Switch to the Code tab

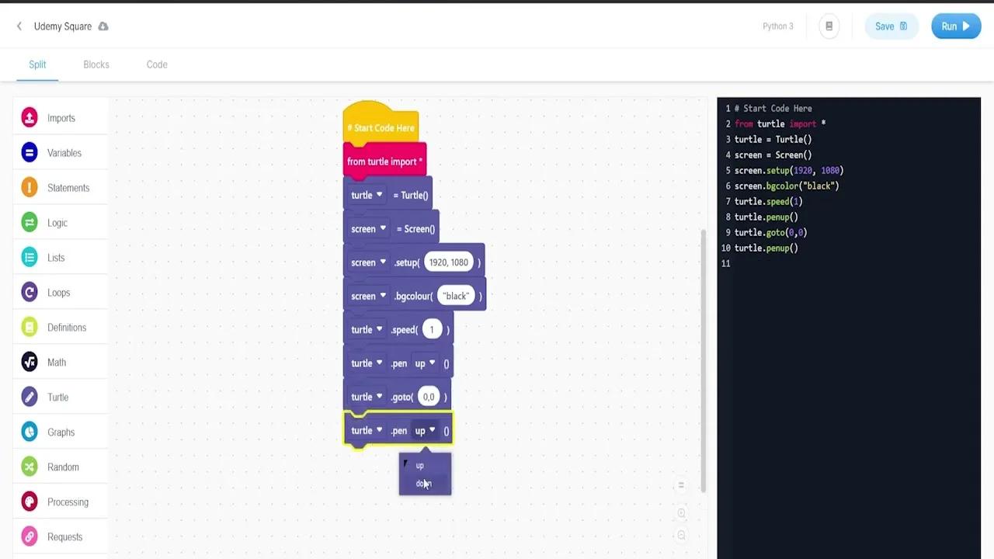157,64
